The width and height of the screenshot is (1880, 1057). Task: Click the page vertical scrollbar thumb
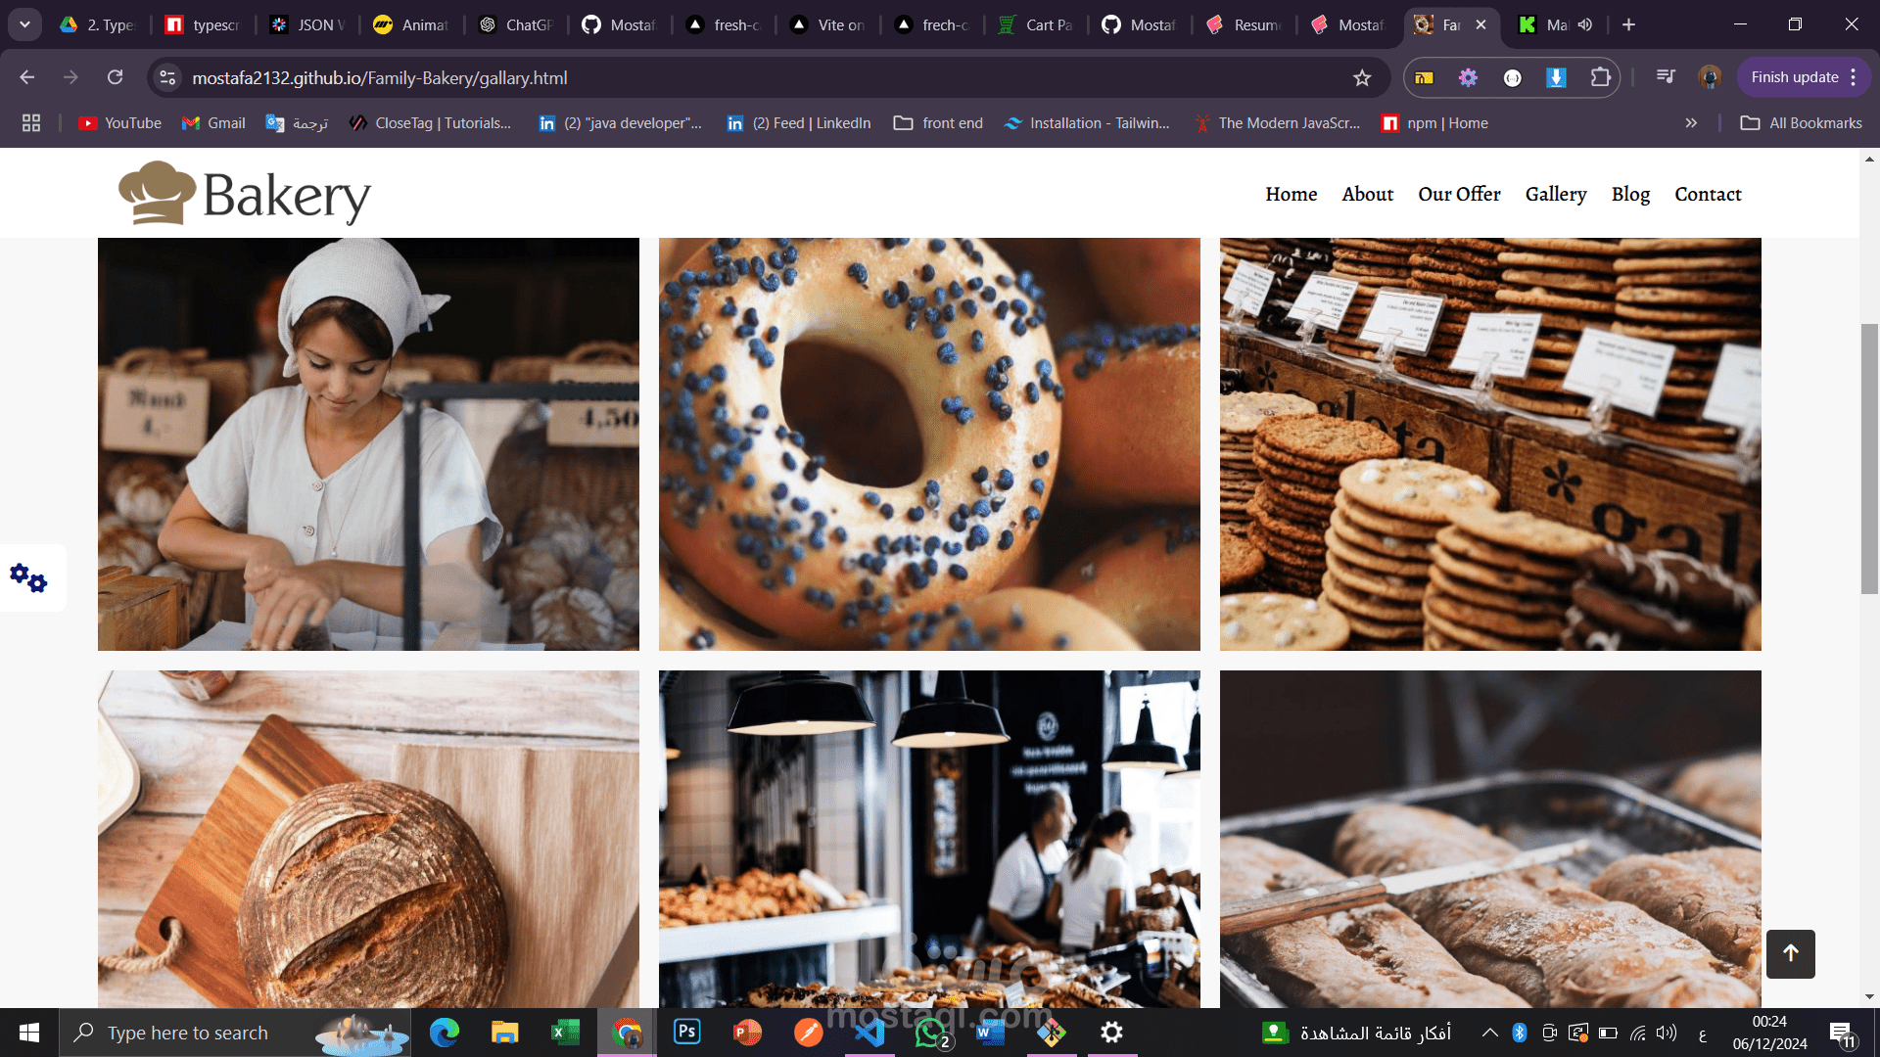point(1869,458)
